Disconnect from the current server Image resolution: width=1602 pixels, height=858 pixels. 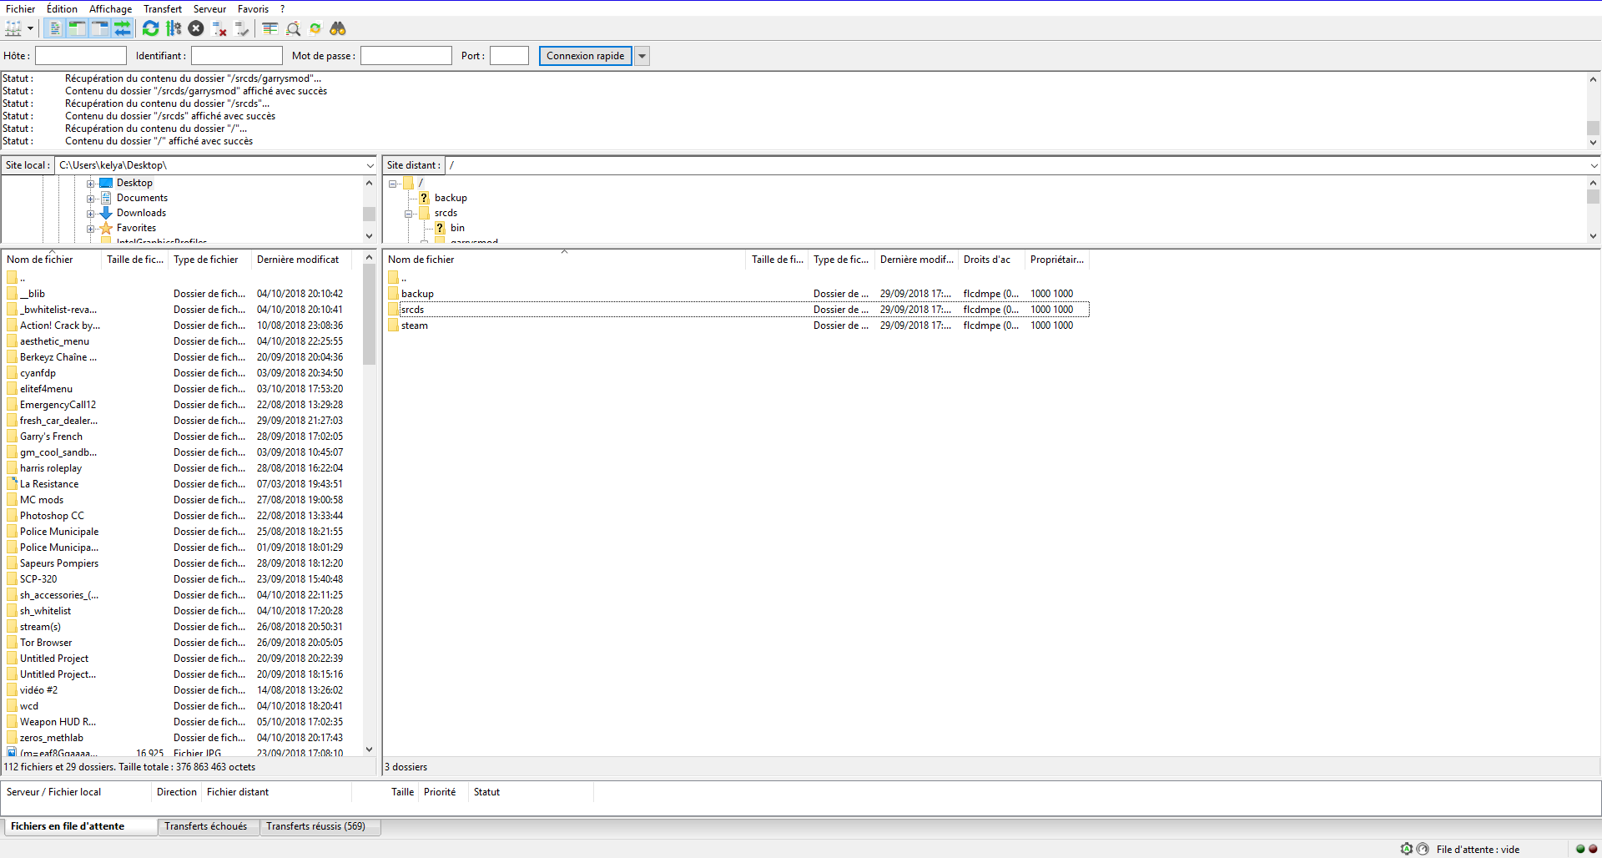[x=219, y=29]
